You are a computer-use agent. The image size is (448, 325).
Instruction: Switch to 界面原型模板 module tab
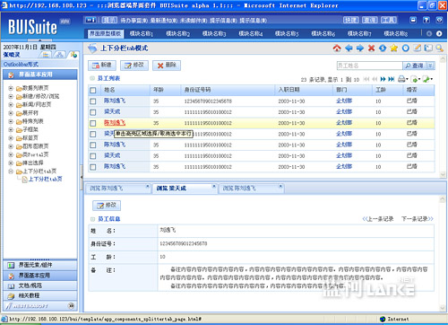pos(106,33)
